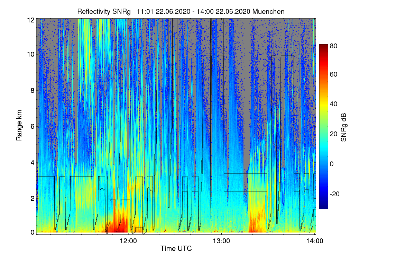415x276 pixels.
Task: Click the '12:00' time tick label
Action: tap(128, 241)
